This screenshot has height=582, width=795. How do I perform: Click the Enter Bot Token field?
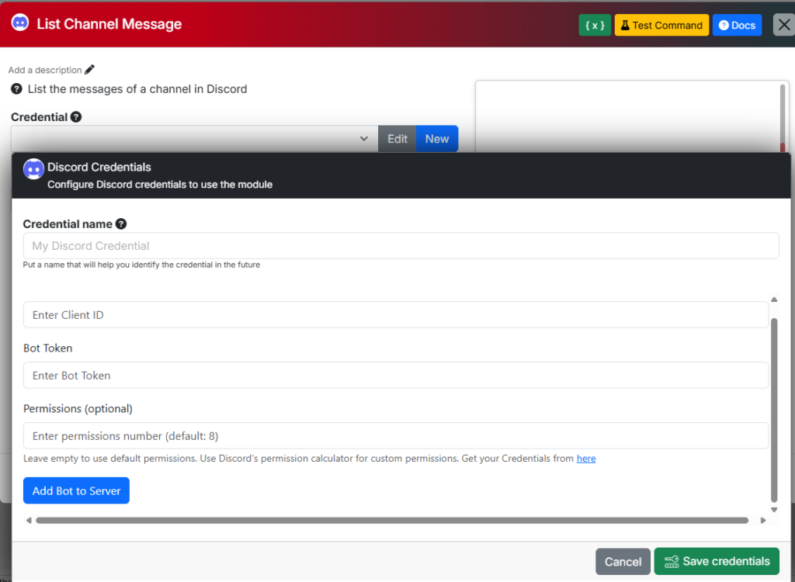click(x=396, y=376)
